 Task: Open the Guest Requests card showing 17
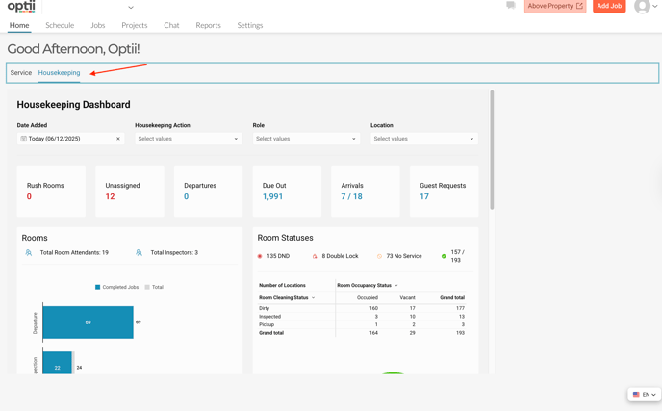click(445, 191)
